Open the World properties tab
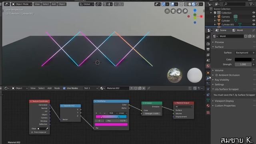 click(208, 66)
